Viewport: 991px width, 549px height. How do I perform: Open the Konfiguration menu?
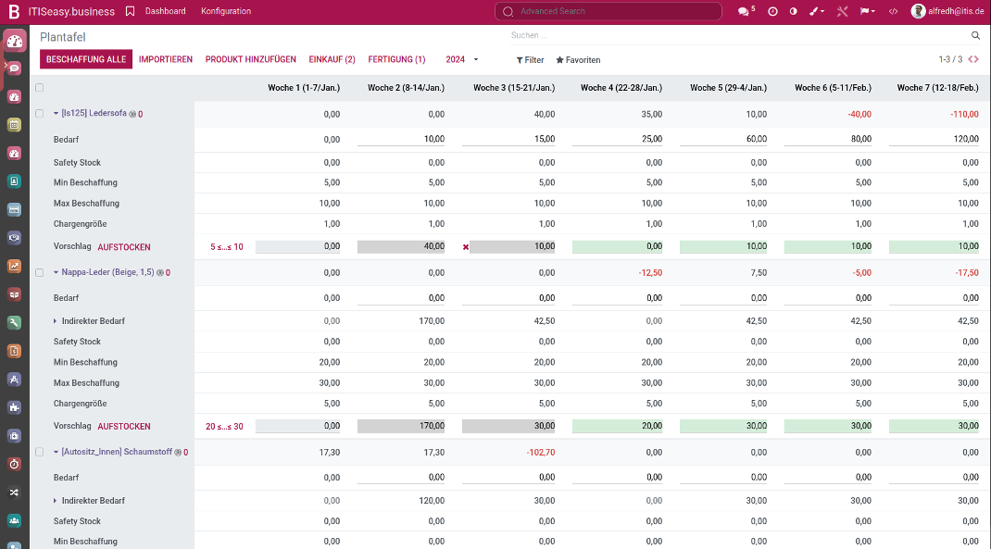(225, 11)
